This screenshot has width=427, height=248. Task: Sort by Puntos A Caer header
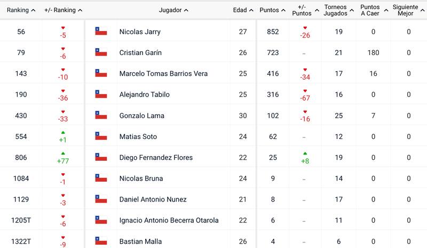coord(374,10)
